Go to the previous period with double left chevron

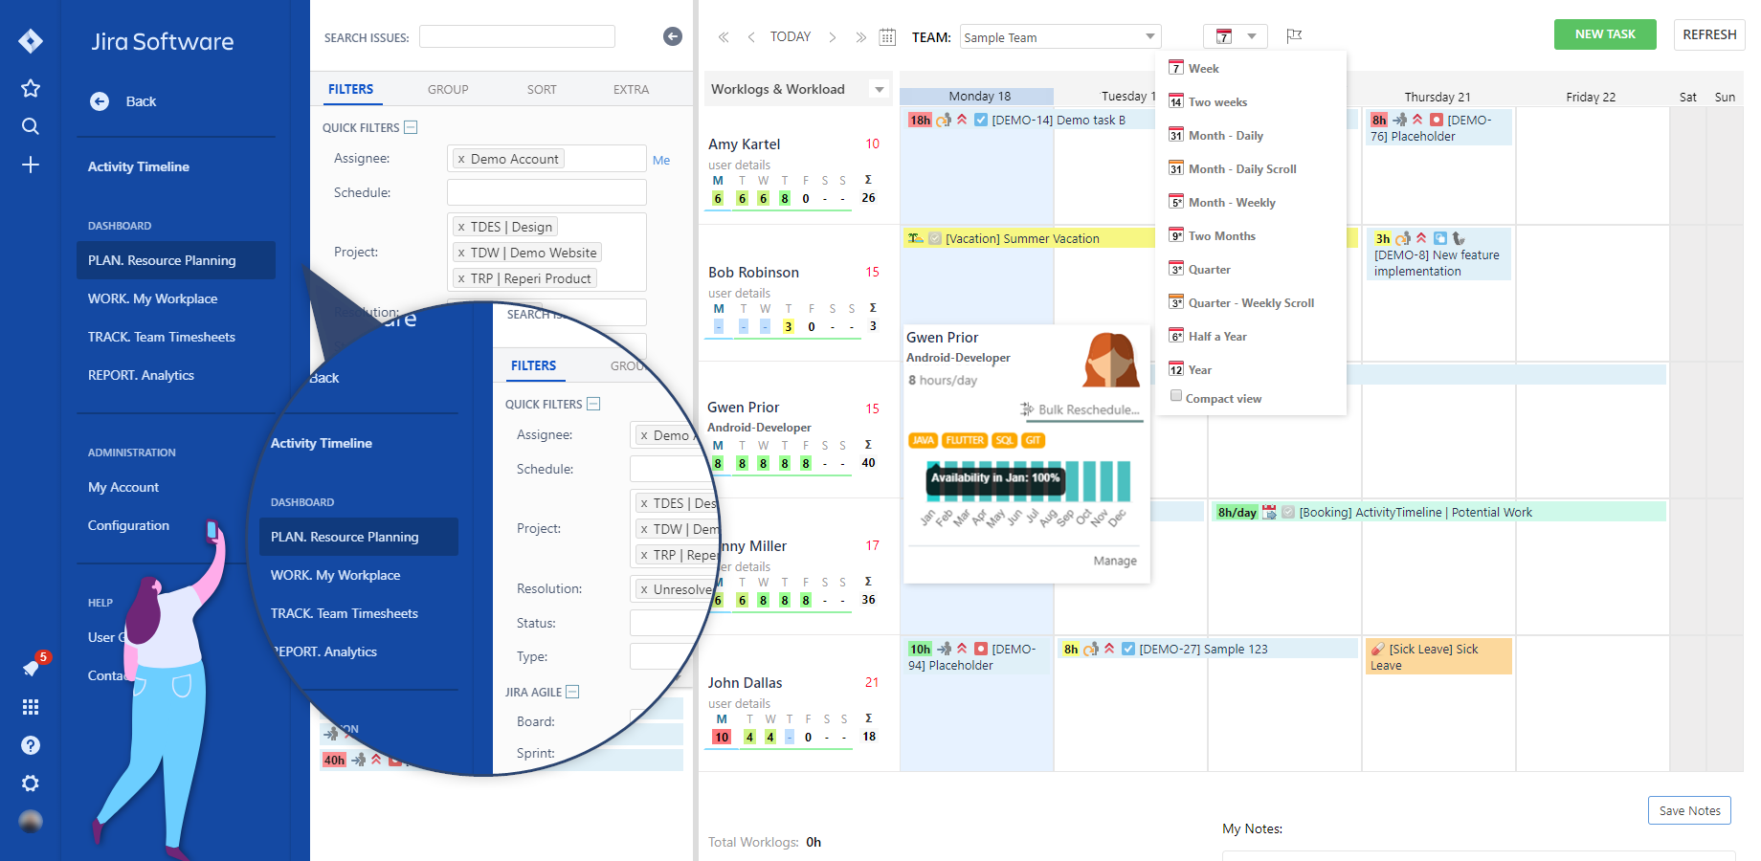click(x=724, y=37)
